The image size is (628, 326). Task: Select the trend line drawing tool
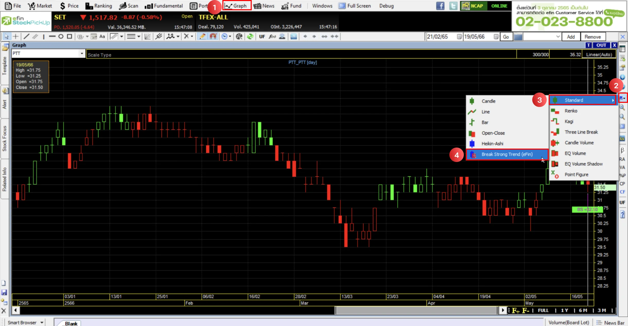pos(26,37)
